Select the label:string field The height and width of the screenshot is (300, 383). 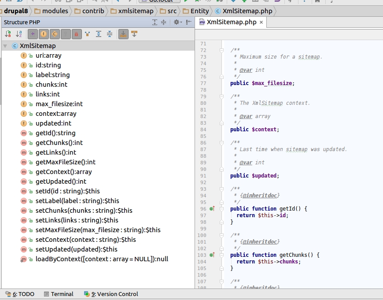click(52, 75)
